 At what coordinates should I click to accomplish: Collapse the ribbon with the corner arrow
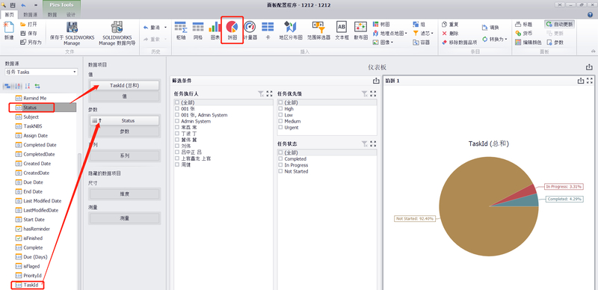[593, 51]
